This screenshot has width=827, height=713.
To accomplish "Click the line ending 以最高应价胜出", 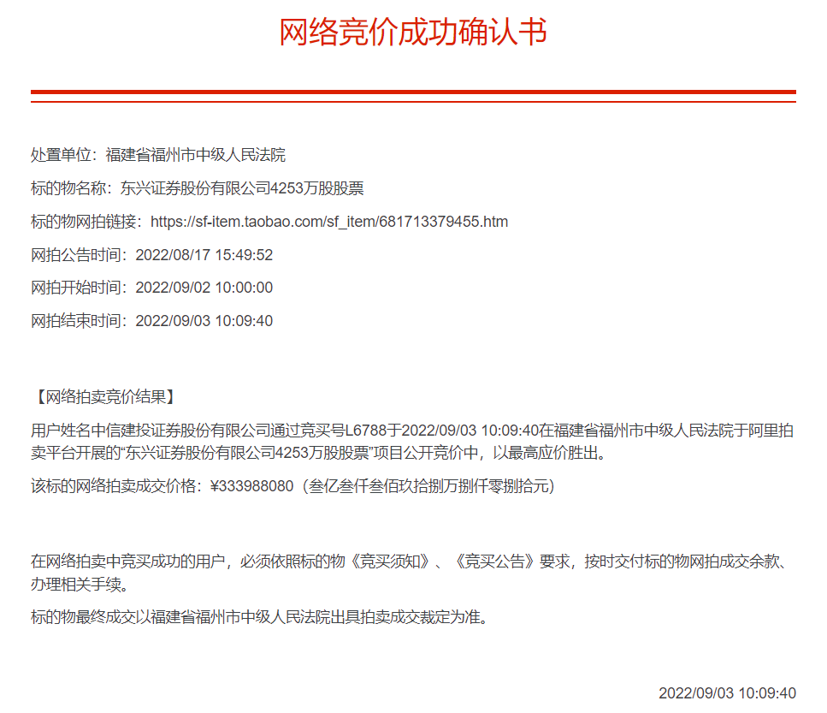I will pos(320,453).
